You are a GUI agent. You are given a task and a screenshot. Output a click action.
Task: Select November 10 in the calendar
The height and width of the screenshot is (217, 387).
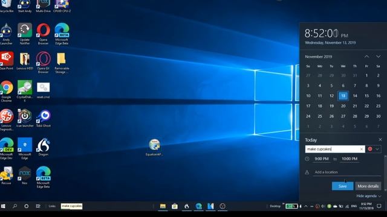click(x=308, y=96)
